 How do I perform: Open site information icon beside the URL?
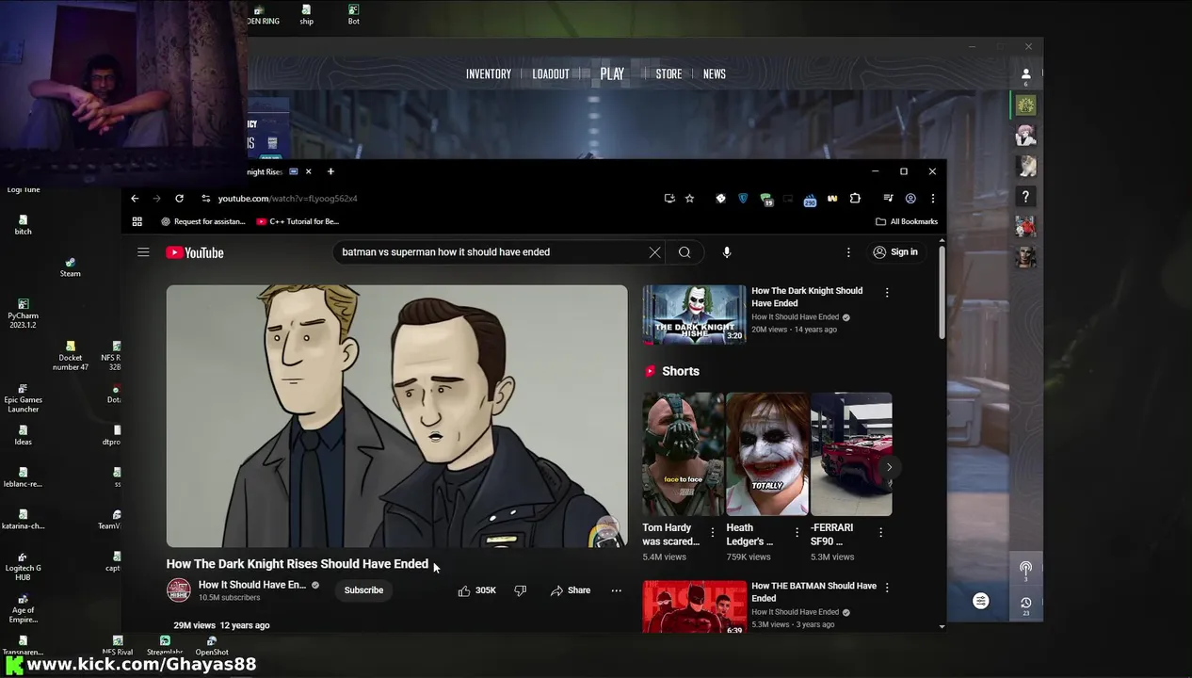point(206,199)
